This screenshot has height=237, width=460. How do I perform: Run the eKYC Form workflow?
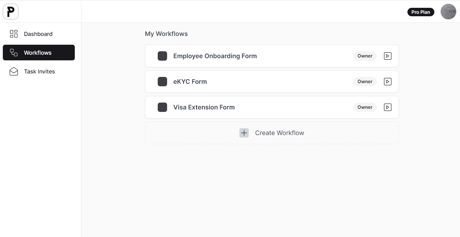tap(388, 82)
